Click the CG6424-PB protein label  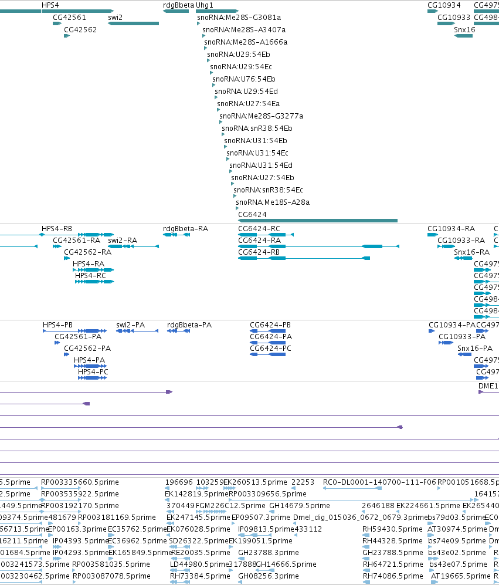pos(270,325)
